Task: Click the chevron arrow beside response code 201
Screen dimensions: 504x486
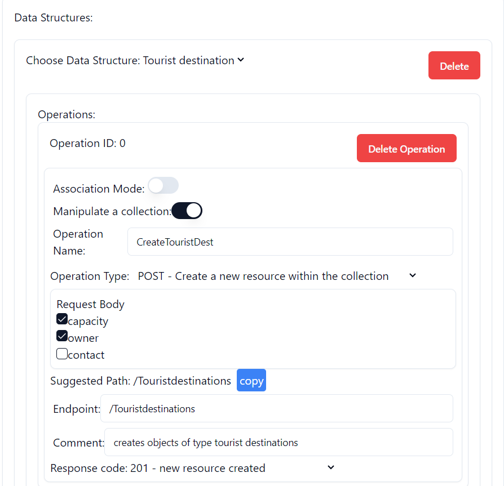Action: pyautogui.click(x=331, y=467)
